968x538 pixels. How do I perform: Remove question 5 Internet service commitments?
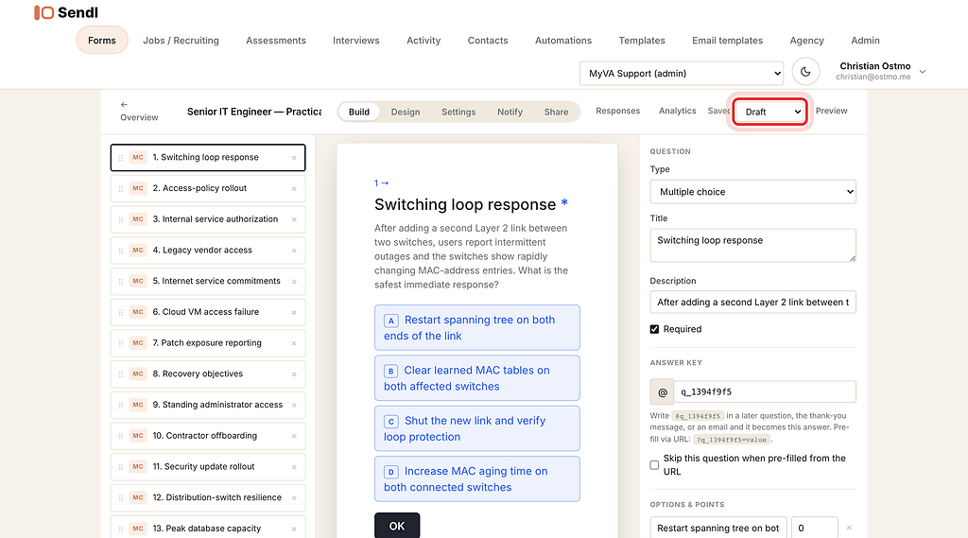294,282
